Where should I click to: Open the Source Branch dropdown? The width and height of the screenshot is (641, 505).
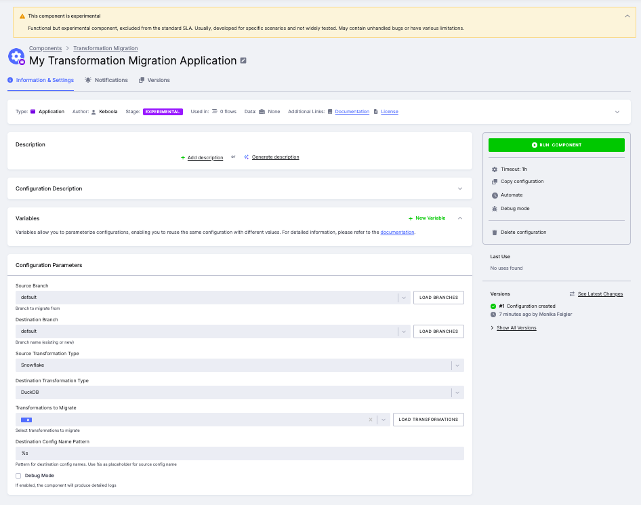click(213, 298)
